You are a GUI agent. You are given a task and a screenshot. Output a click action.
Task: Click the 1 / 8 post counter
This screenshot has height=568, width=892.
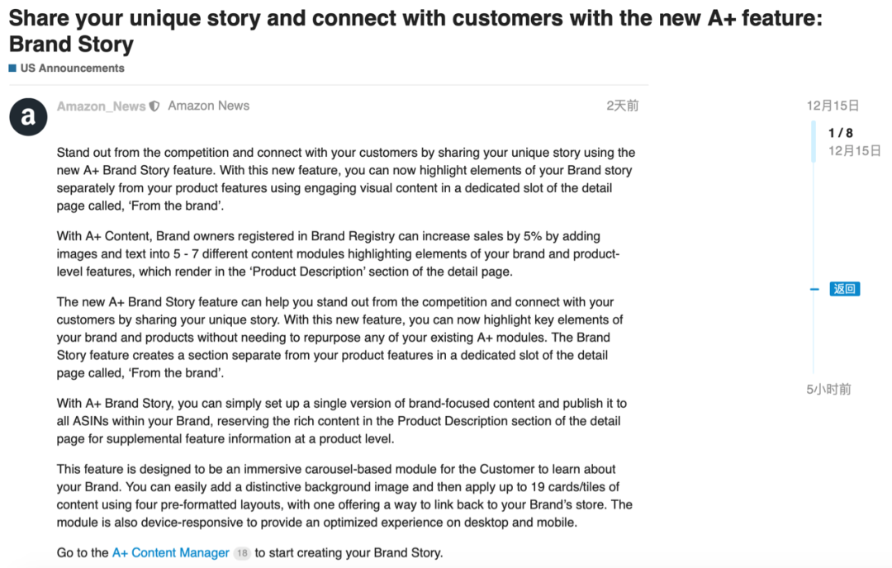pos(841,133)
